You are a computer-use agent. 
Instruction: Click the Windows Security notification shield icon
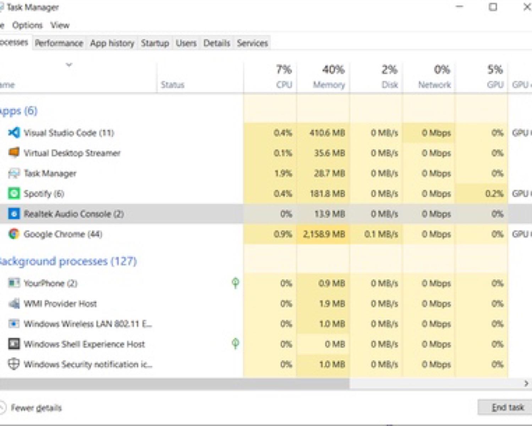(14, 364)
